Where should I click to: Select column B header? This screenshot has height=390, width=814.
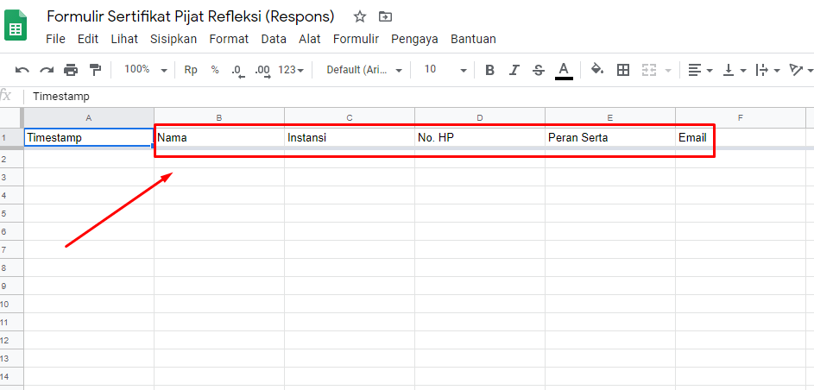[219, 117]
